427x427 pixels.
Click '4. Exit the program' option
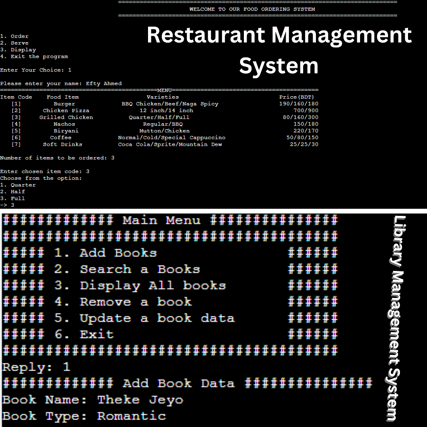coord(34,56)
